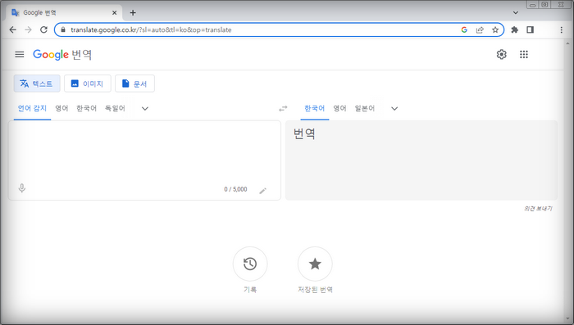Click the 0 / 5,000 character counter
Screen dimensions: 574x325
(235, 189)
